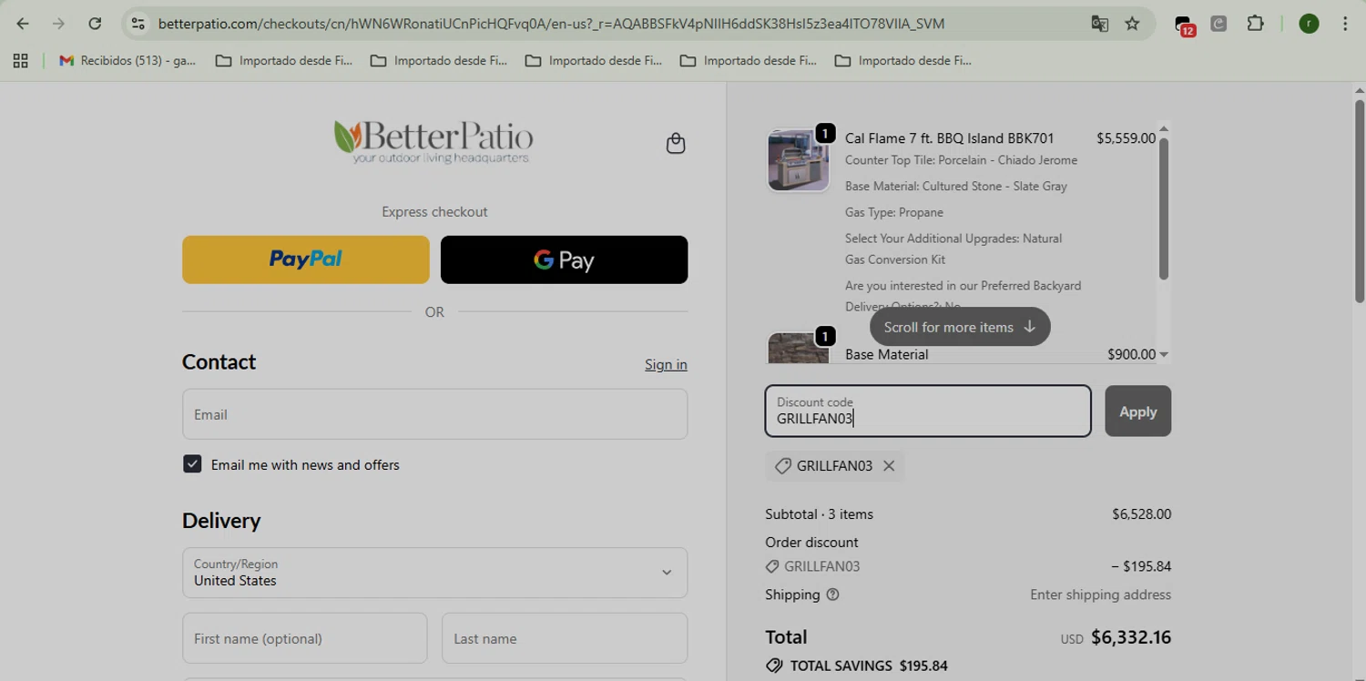Viewport: 1366px width, 681px height.
Task: Focus the Email input field
Action: 434,414
